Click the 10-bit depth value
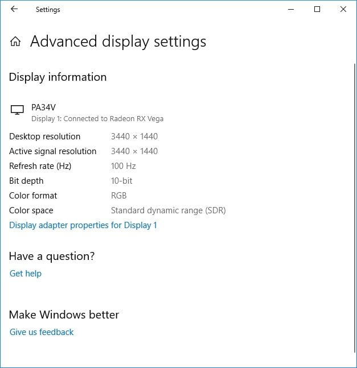Screen dimensions: 357x368 point(121,181)
